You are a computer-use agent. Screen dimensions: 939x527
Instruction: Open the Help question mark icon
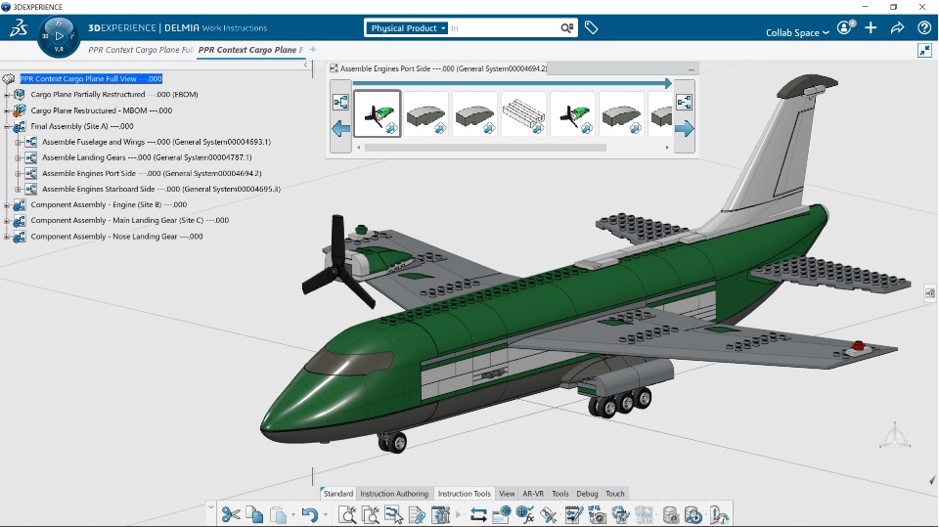[x=924, y=27]
